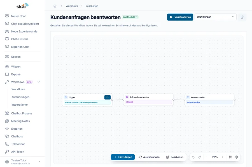Select the Trigger node title

coord(72,97)
